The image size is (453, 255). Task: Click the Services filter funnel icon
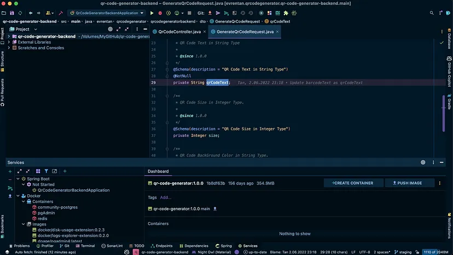point(46,171)
